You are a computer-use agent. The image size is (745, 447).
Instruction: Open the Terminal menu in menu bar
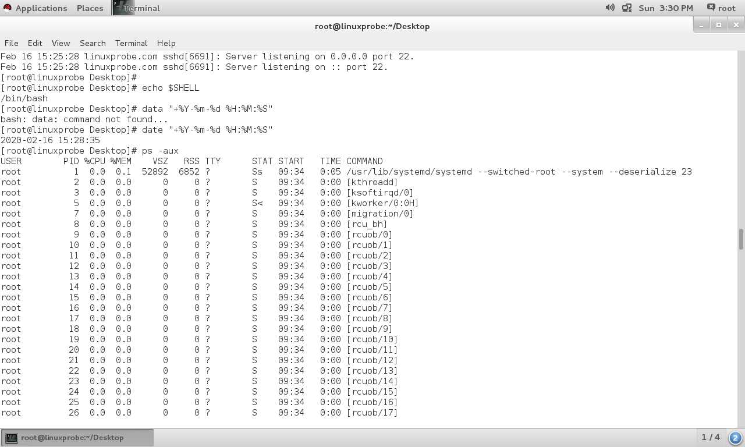point(131,43)
